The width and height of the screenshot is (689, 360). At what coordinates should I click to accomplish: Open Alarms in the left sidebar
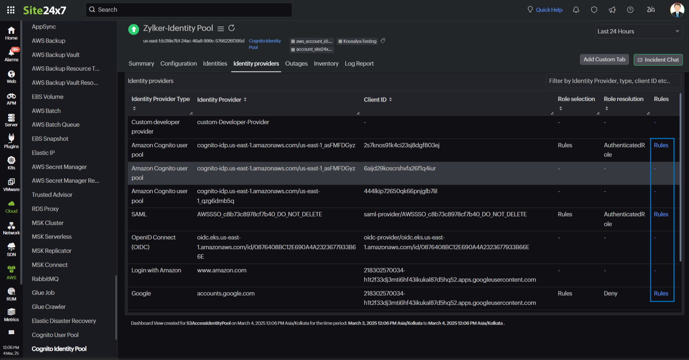coord(11,55)
